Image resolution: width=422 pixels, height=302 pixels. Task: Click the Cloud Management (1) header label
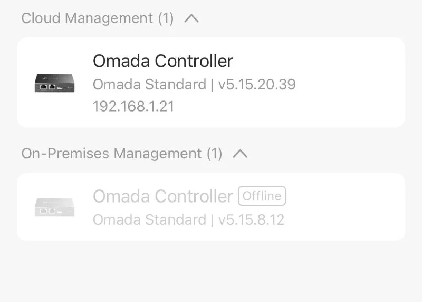(x=87, y=18)
